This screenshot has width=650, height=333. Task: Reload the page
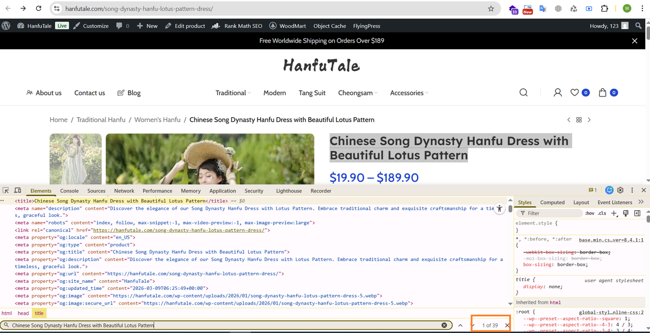coord(39,9)
